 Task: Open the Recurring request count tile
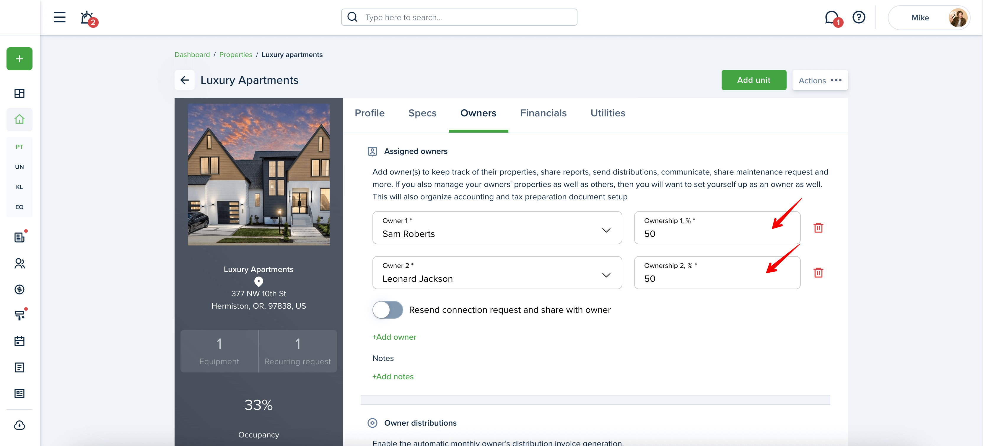pos(298,351)
